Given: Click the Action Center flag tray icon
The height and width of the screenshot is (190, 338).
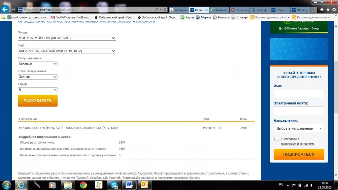Looking at the screenshot, I should [x=294, y=185].
